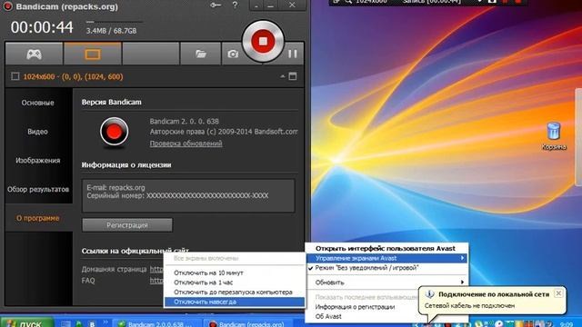Click the Подключение по локальной сети balloon title

tap(494, 294)
